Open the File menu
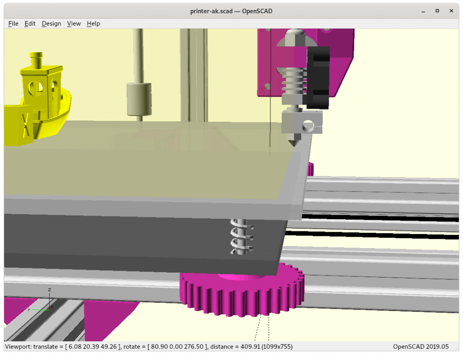The image size is (463, 355). 13,24
